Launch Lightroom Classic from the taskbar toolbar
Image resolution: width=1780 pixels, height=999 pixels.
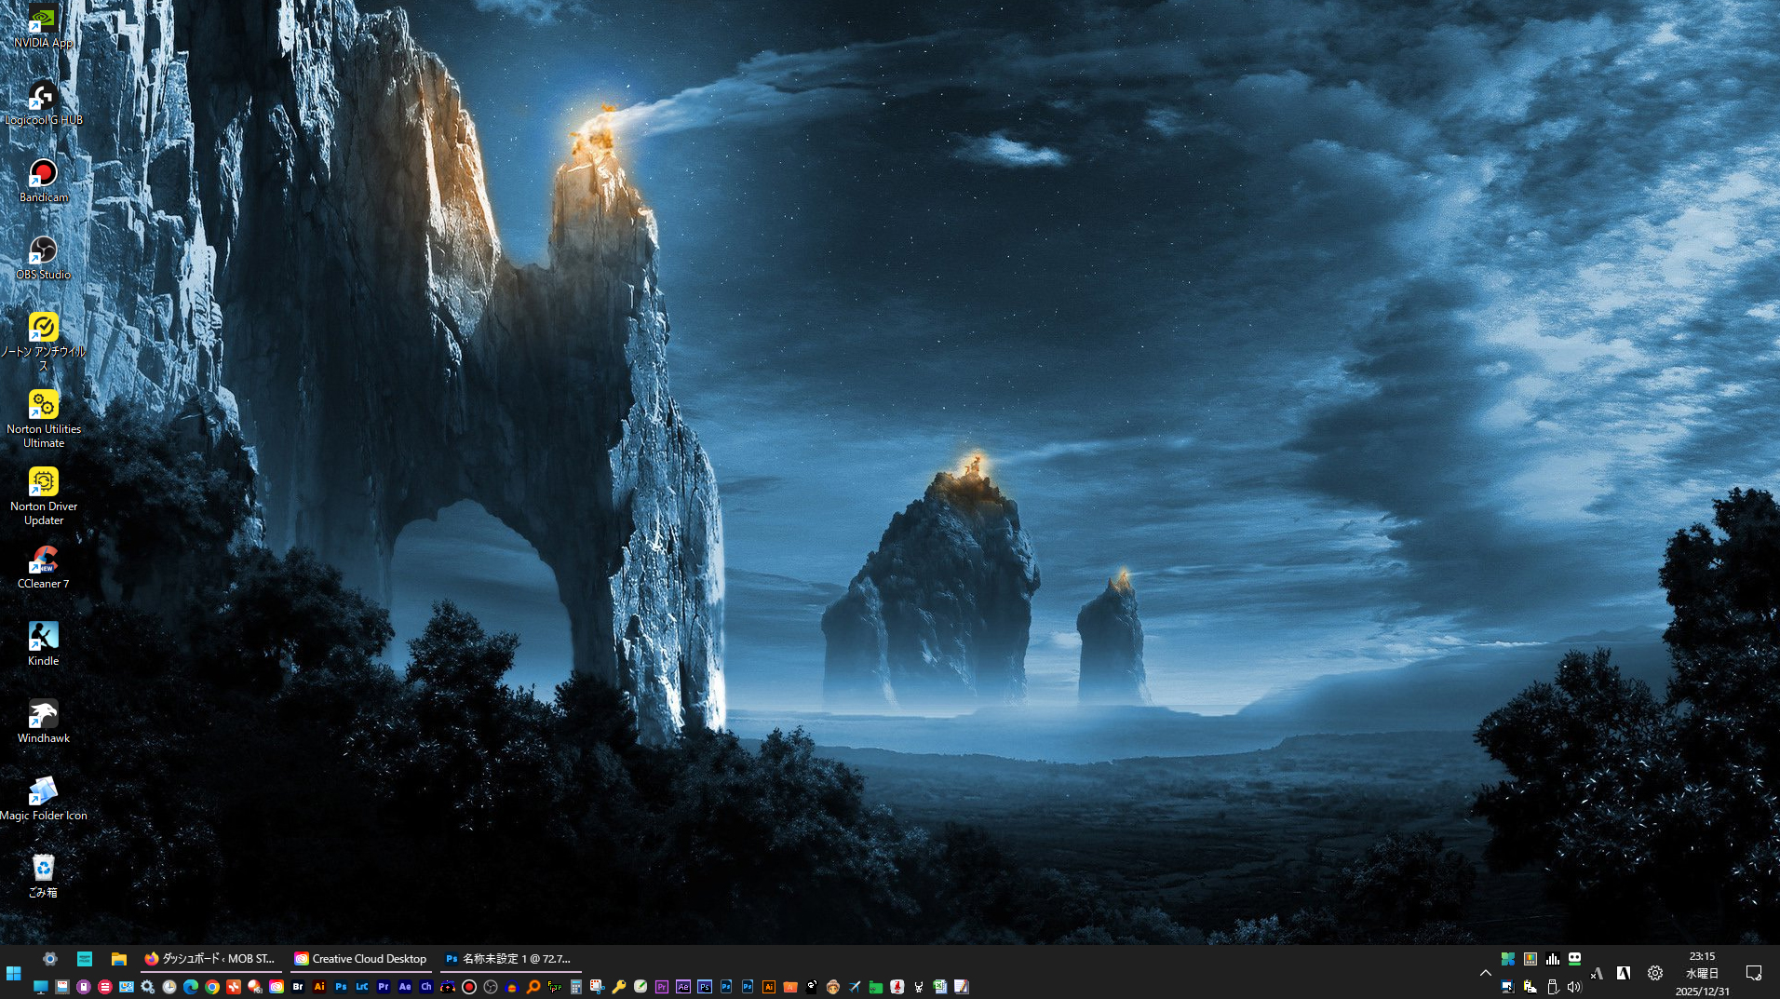(362, 987)
